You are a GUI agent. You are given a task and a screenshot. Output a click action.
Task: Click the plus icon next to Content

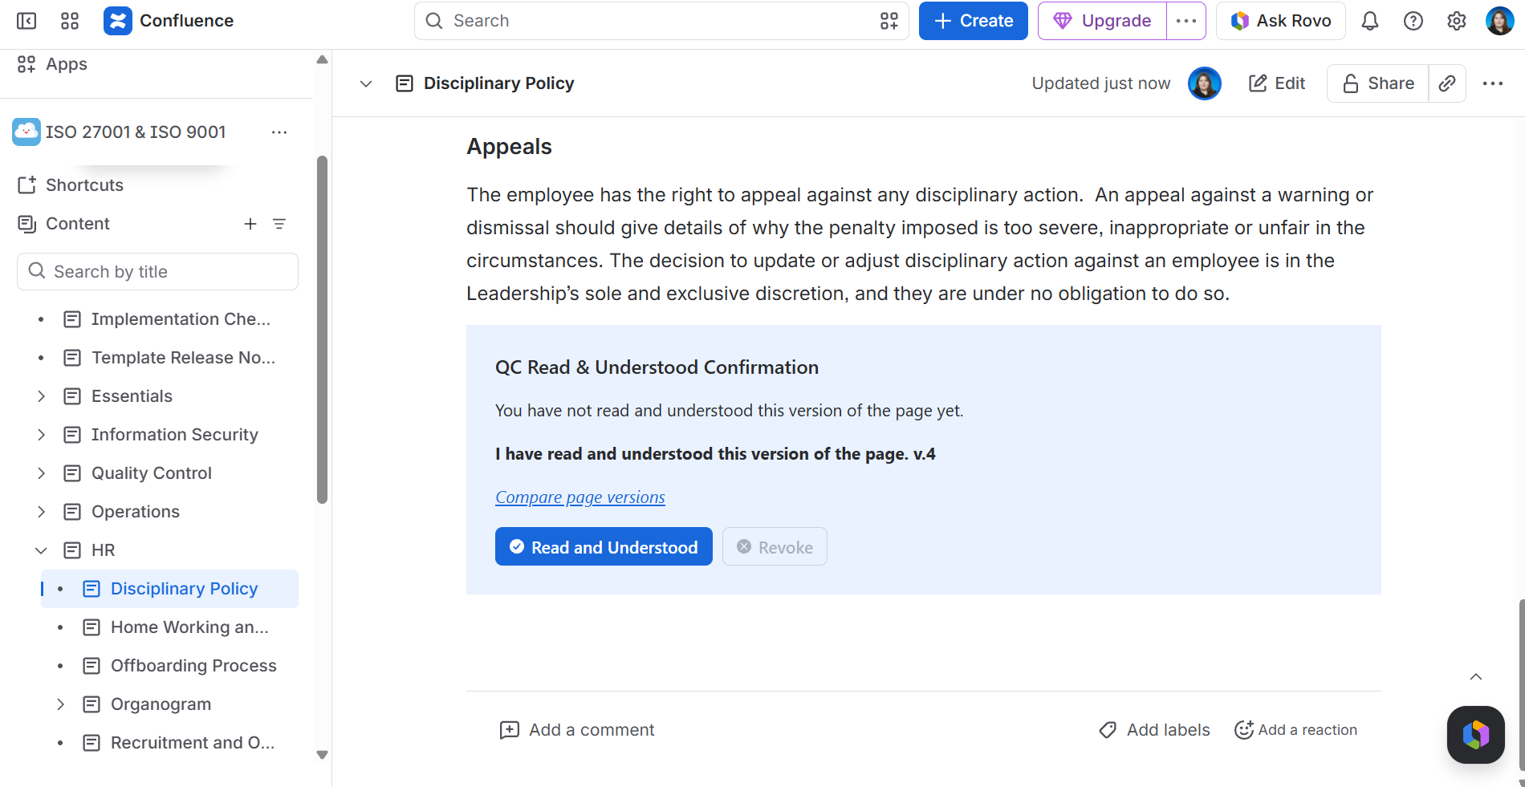pyautogui.click(x=250, y=224)
